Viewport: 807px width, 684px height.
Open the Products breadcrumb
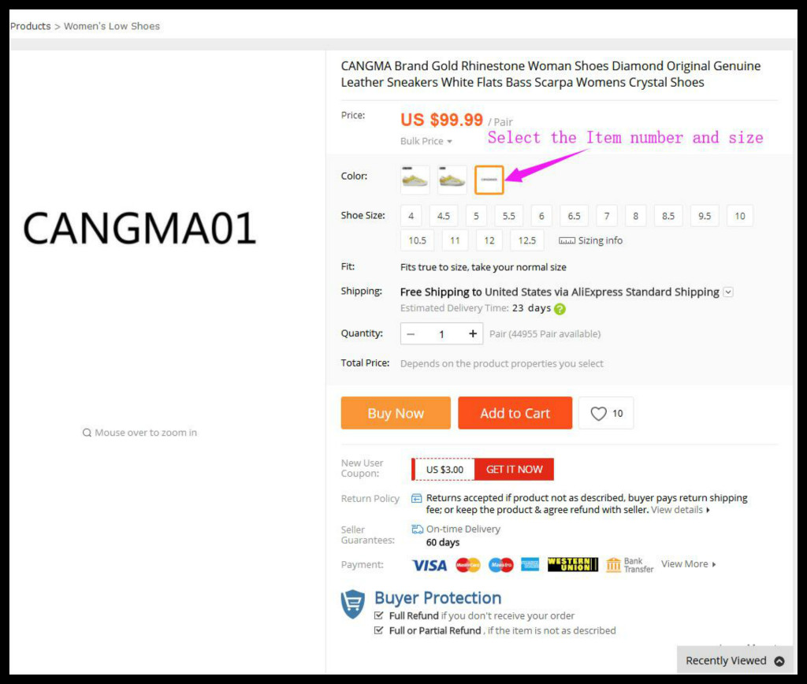(x=31, y=26)
